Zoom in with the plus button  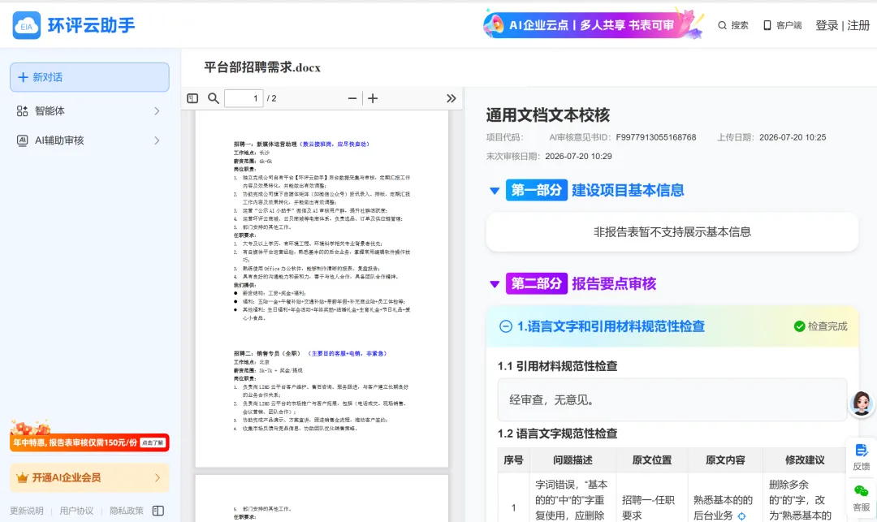click(373, 98)
